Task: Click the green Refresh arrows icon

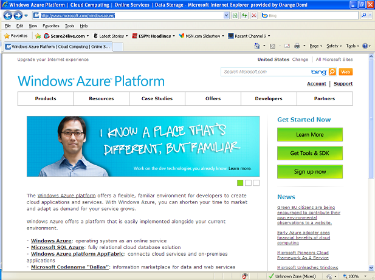Action: (244, 16)
